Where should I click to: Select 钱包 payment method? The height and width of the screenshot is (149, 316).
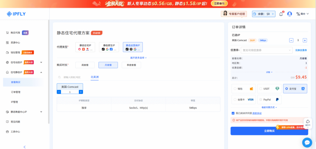[243, 89]
